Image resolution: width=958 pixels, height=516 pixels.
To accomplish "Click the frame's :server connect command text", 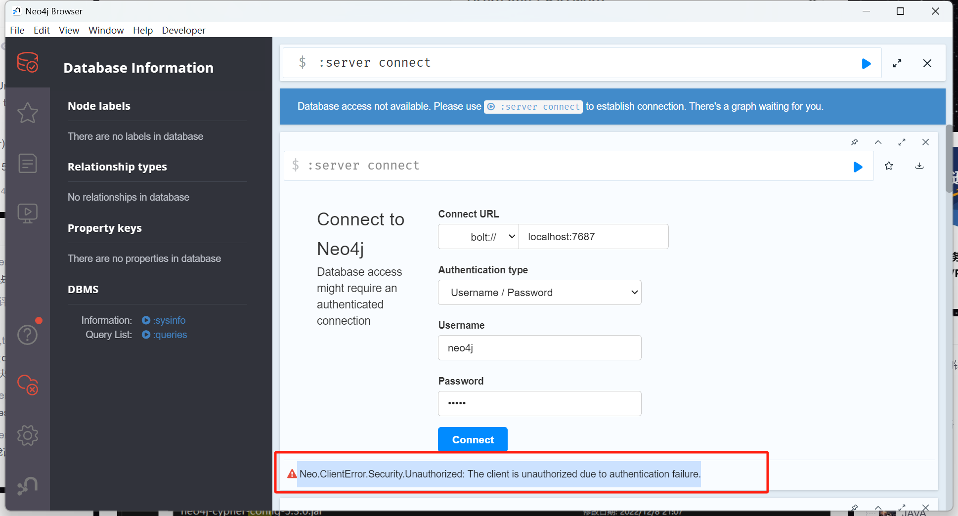I will pos(363,166).
